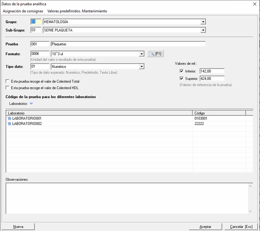Screen dimensions: 260x231
Task: Click the magnifier [F1] format search button
Action: click(x=155, y=54)
